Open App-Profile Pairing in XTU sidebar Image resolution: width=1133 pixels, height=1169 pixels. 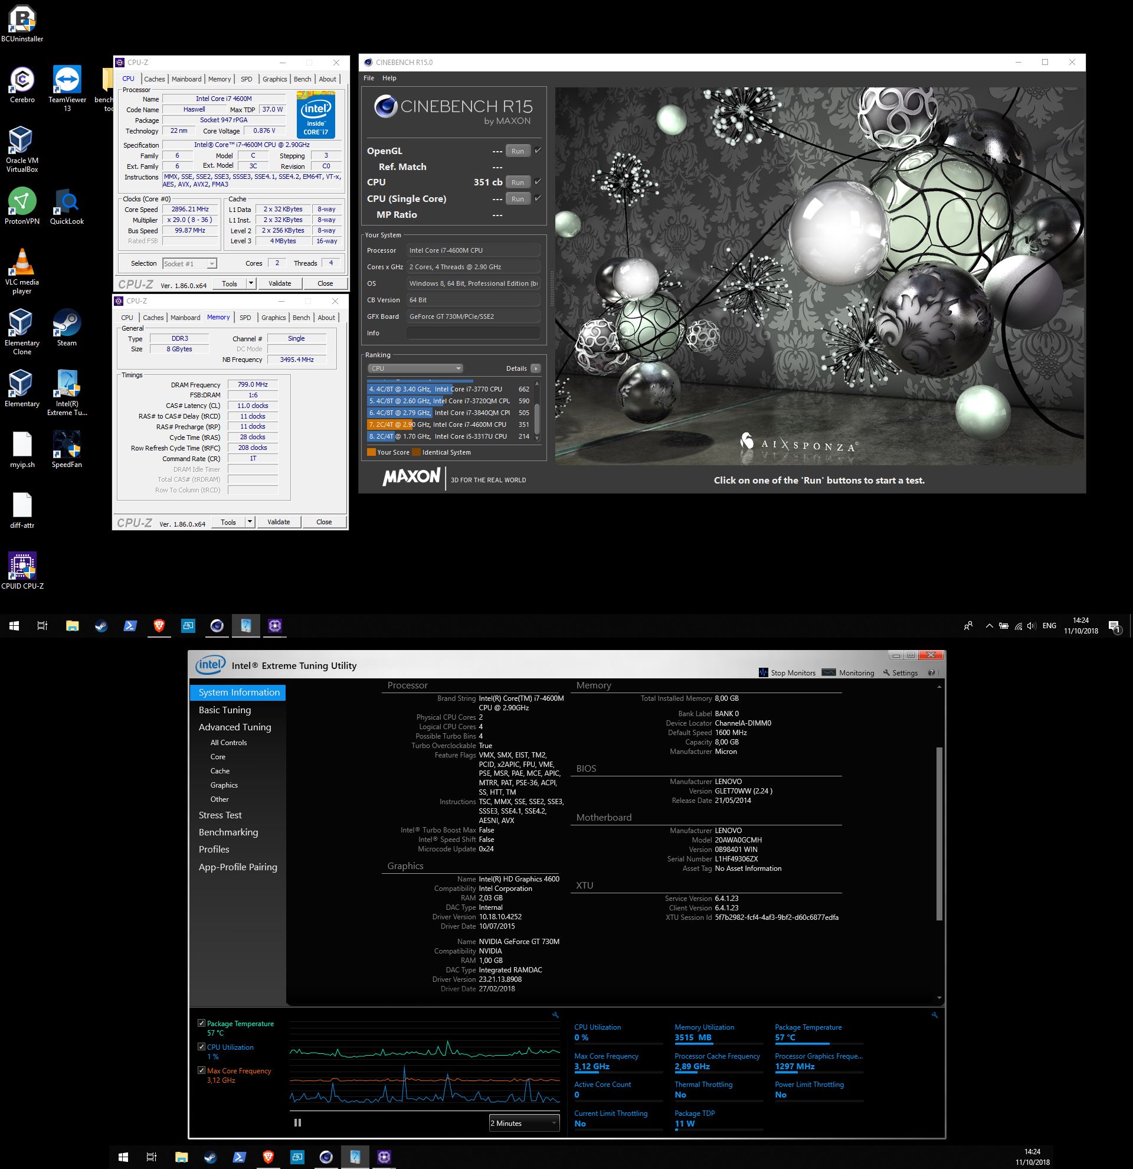(238, 867)
